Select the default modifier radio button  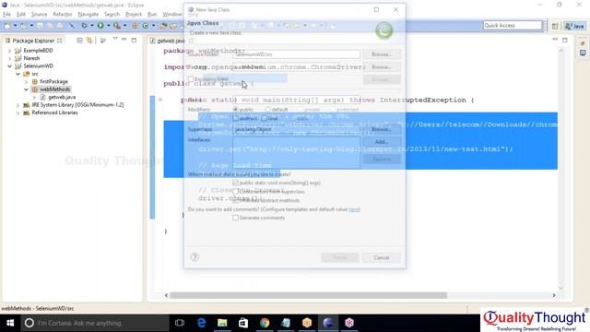[x=268, y=110]
